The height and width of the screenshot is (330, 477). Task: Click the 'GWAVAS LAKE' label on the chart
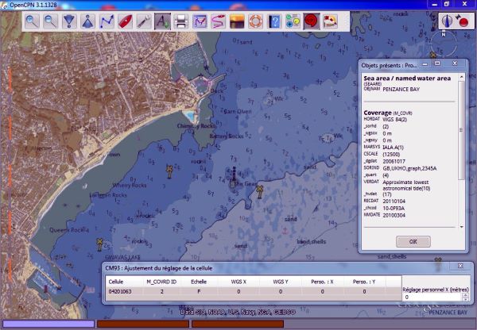point(122,258)
